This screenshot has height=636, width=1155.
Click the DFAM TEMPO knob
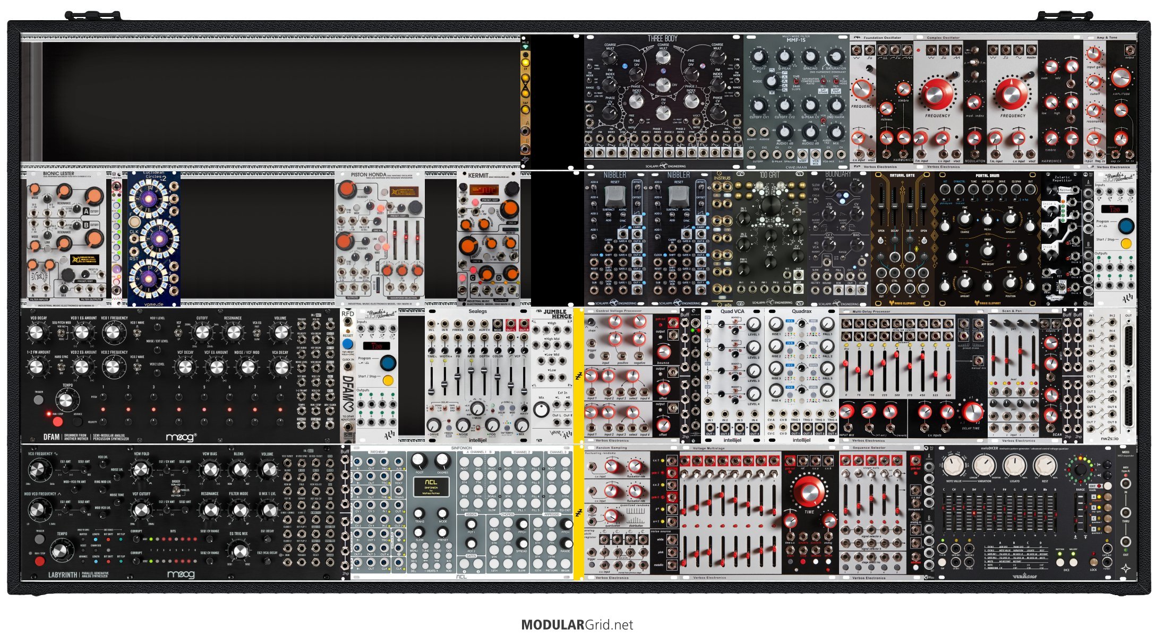(67, 400)
